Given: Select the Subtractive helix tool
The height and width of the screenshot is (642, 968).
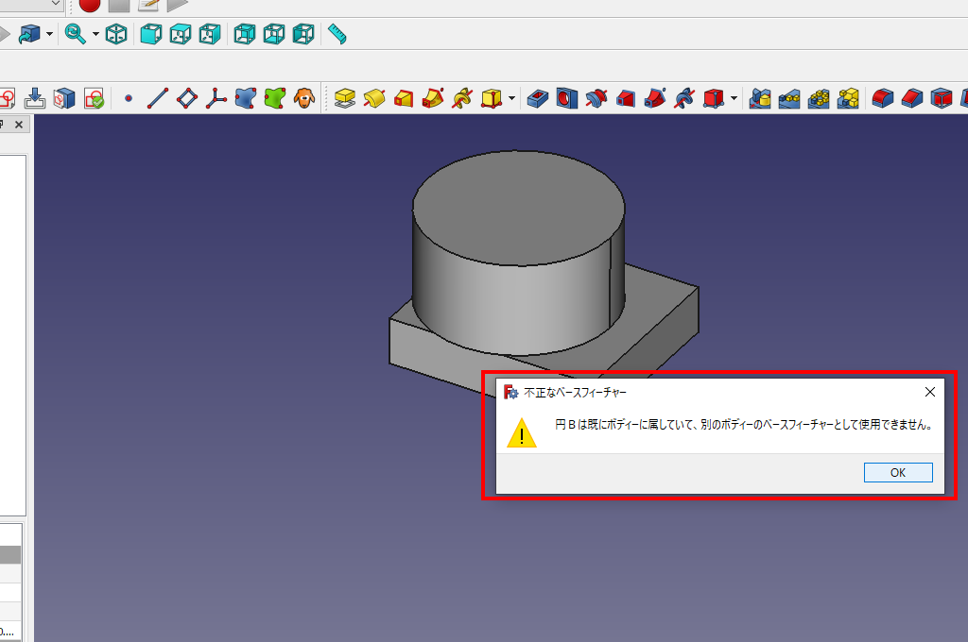Looking at the screenshot, I should click(684, 98).
